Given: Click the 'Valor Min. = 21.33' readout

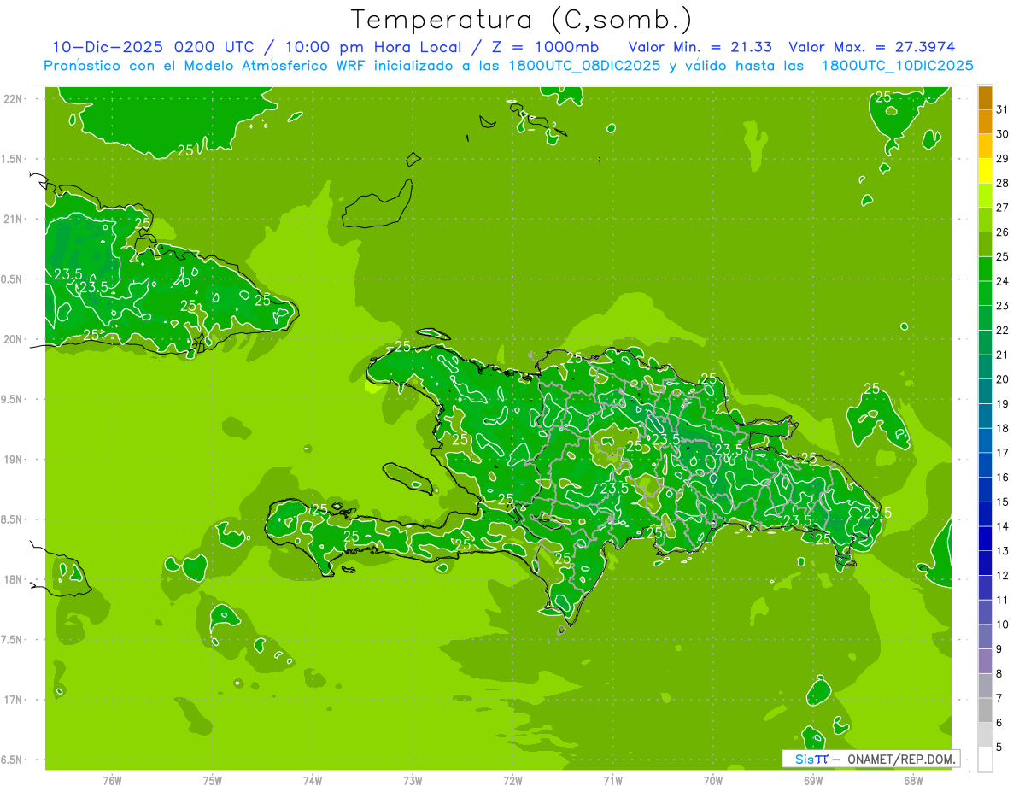Looking at the screenshot, I should (x=702, y=47).
